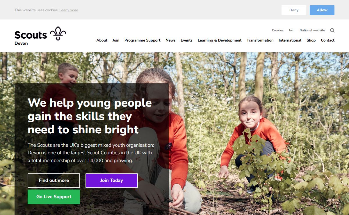The width and height of the screenshot is (349, 215).
Task: Follow the Learn more cookies link
Action: [69, 10]
